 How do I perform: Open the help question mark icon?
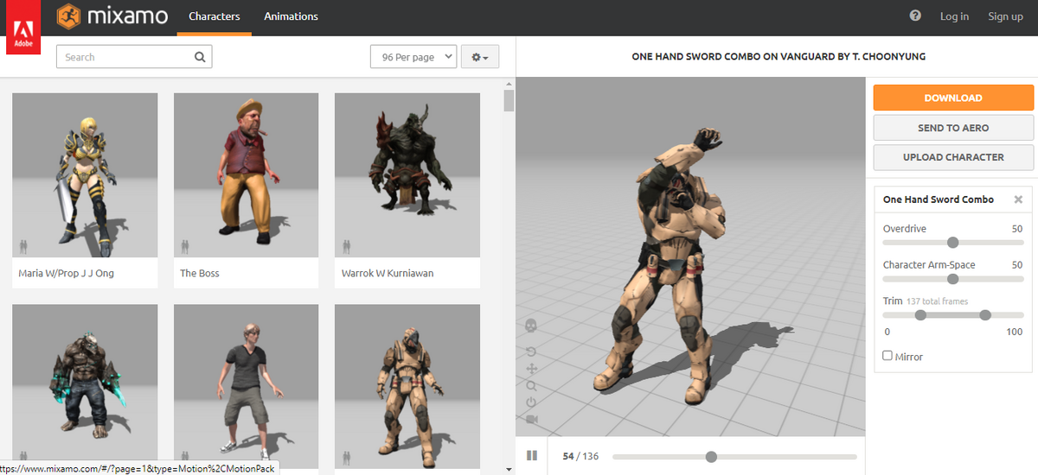915,16
